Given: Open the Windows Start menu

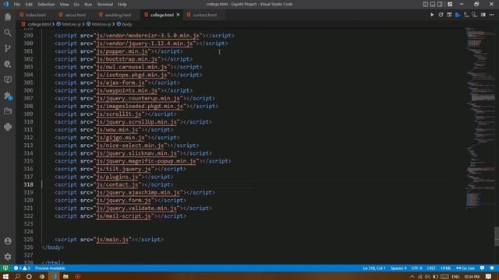Looking at the screenshot, I should pyautogui.click(x=5, y=277).
